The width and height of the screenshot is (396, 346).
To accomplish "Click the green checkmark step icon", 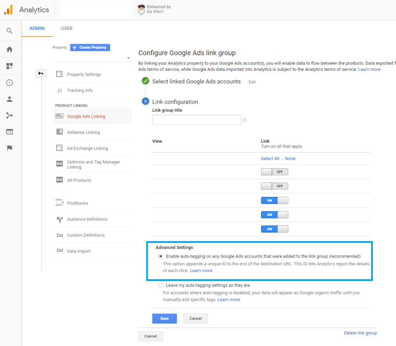I will (x=145, y=81).
